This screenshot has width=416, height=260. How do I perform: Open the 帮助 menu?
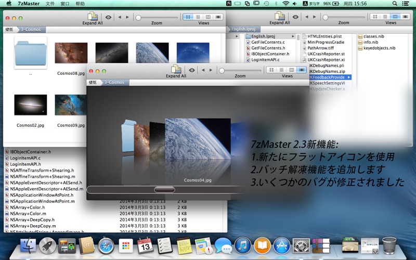[x=80, y=4]
